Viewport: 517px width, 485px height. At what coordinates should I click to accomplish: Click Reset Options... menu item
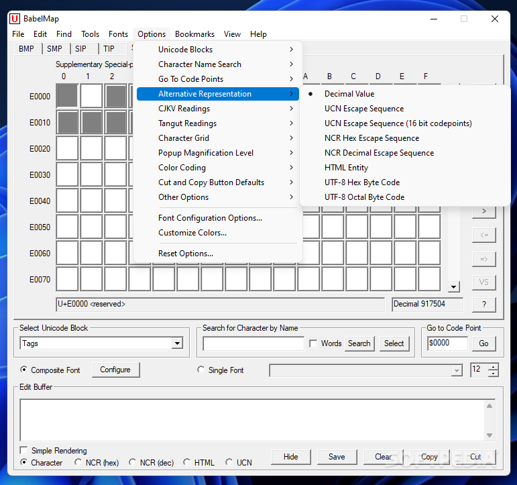218,254
